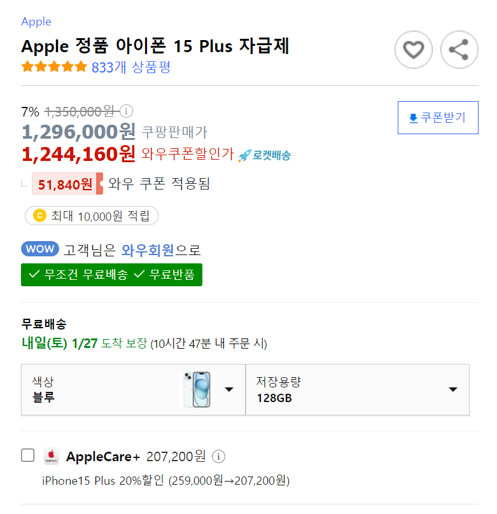The height and width of the screenshot is (514, 497).
Task: Enable the AppleCare+ checkbox
Action: coord(27,455)
